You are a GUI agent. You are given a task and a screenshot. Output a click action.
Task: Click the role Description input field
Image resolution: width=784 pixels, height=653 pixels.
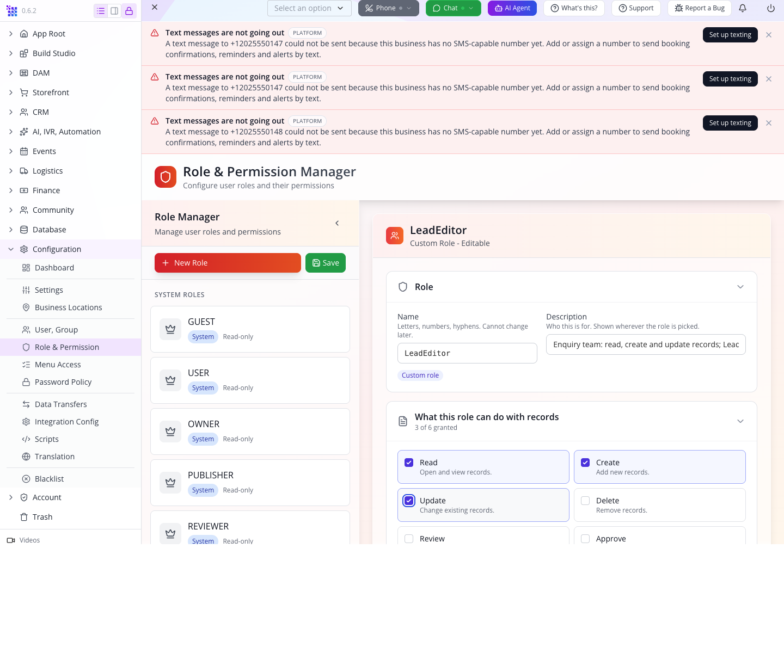[646, 344]
